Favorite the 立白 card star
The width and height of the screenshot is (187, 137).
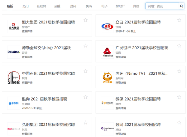179,20
